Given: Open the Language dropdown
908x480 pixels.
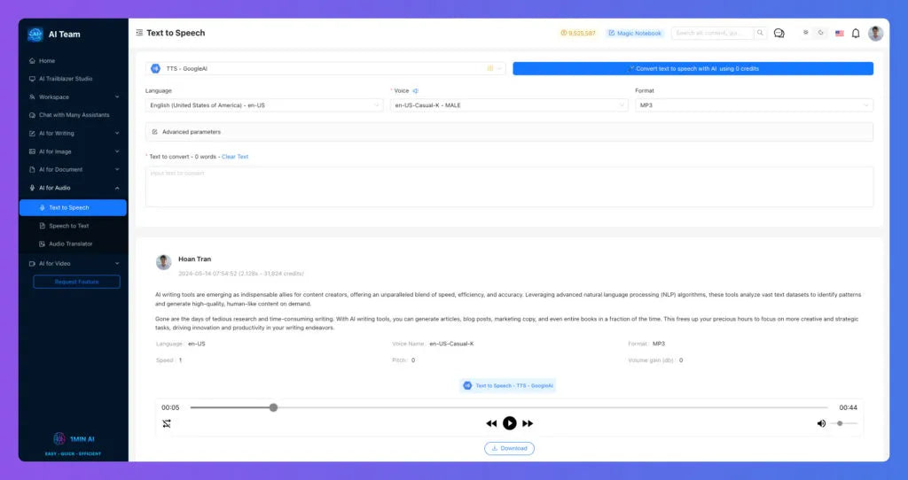Looking at the screenshot, I should pyautogui.click(x=263, y=105).
